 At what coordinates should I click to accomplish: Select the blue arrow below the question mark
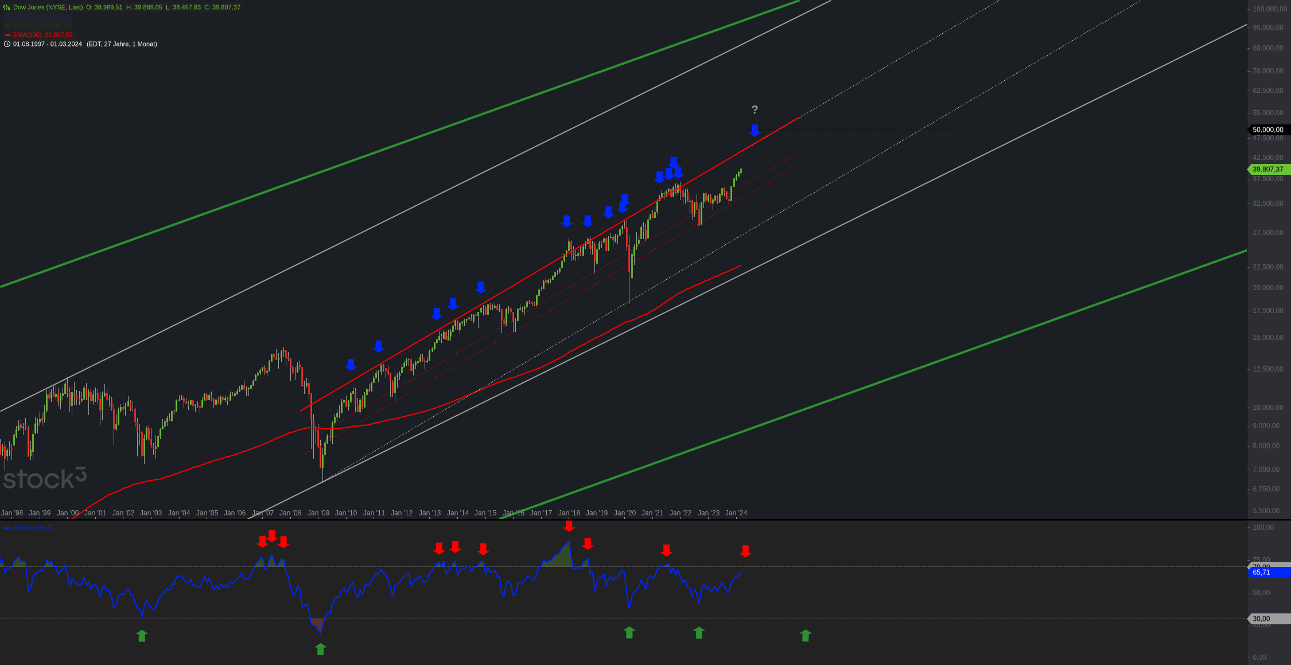[755, 131]
